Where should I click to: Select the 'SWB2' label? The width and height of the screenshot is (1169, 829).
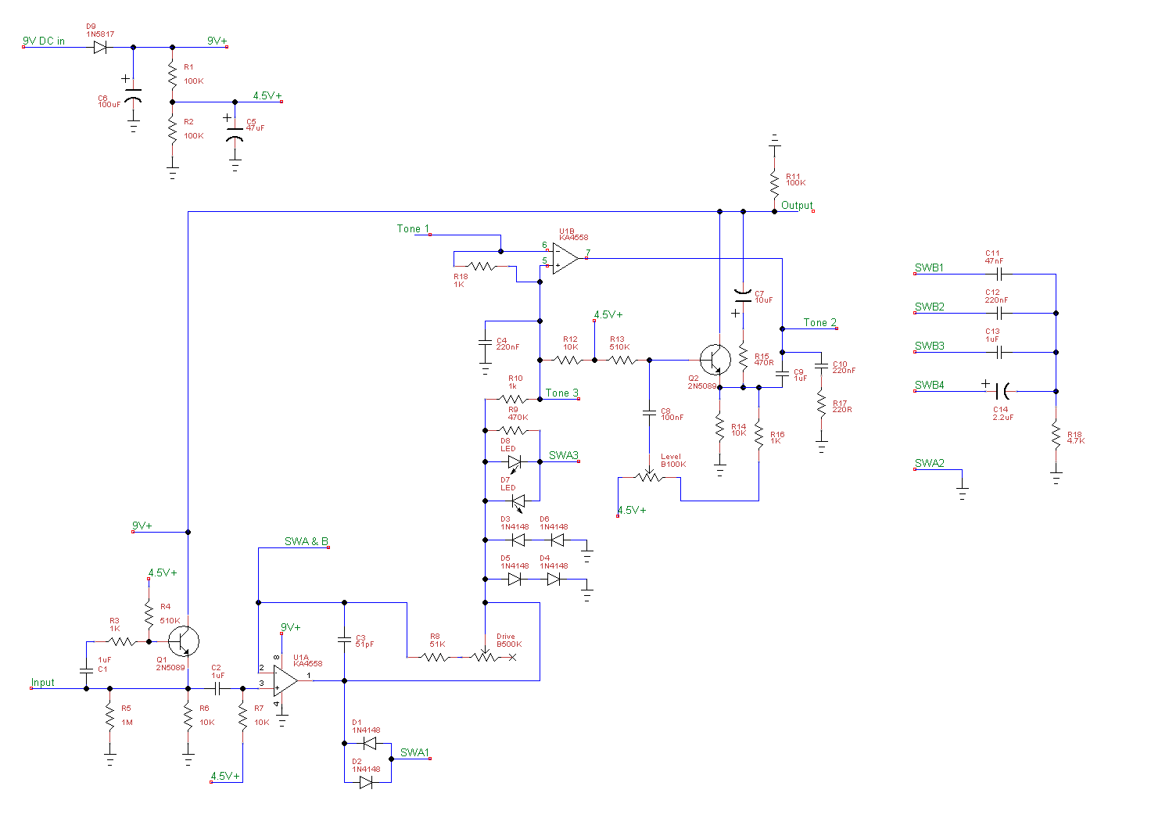pos(930,307)
